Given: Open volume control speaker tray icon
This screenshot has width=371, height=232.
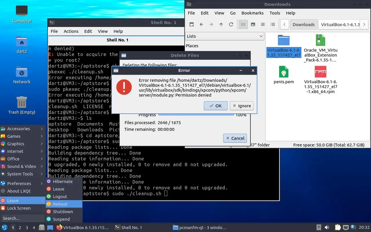Looking at the screenshot, I should pyautogui.click(x=327, y=228).
